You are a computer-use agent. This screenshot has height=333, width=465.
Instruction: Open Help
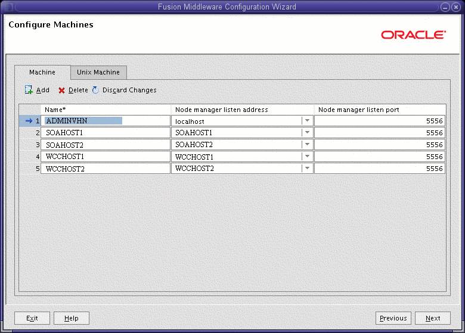[x=71, y=318]
